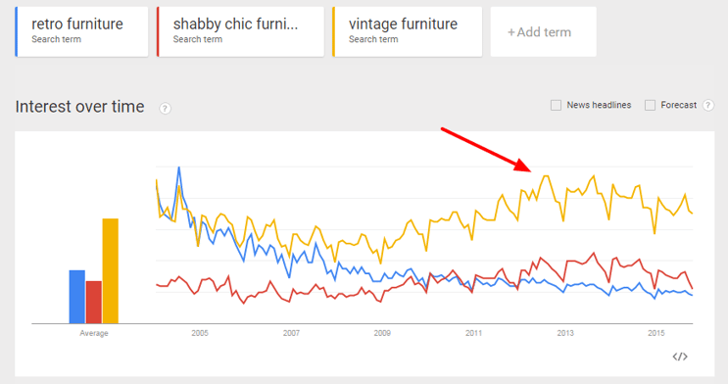This screenshot has width=728, height=384.
Task: Click the Add term button
Action: [543, 32]
